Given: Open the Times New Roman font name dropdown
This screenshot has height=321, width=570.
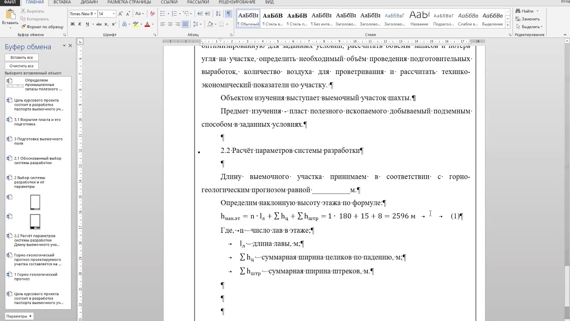Looking at the screenshot, I should 95,14.
